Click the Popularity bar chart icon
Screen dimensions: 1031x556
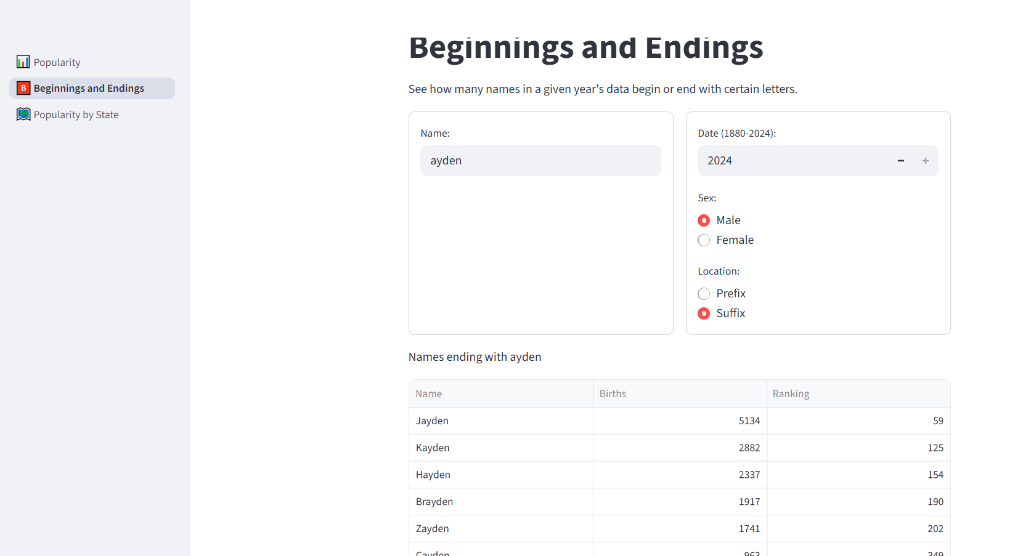pyautogui.click(x=23, y=62)
